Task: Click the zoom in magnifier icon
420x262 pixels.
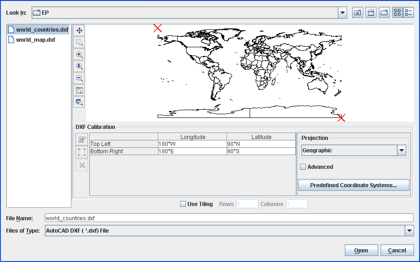Action: coord(79,54)
